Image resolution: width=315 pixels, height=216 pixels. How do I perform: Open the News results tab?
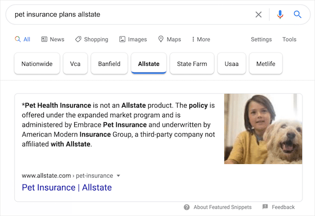tap(53, 39)
